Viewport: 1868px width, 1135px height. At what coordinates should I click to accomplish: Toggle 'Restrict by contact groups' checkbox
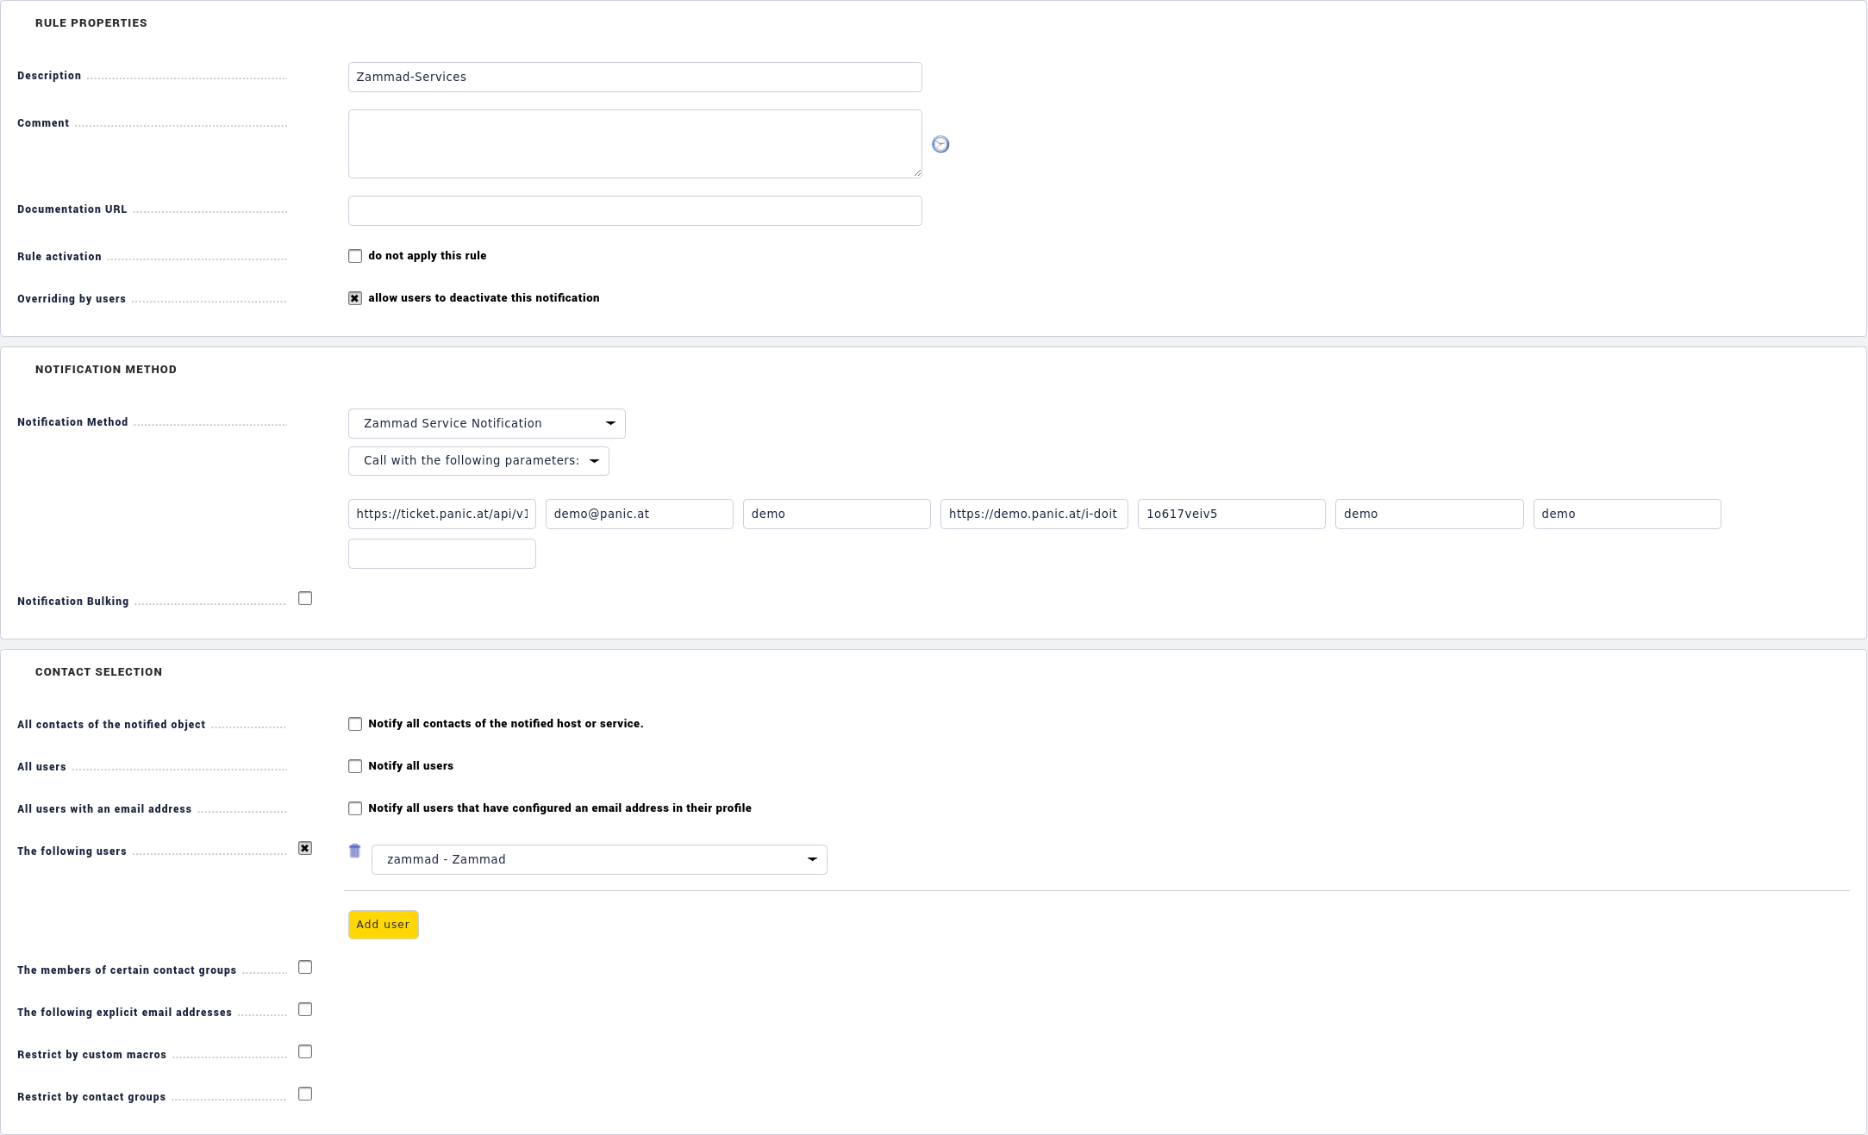tap(305, 1094)
